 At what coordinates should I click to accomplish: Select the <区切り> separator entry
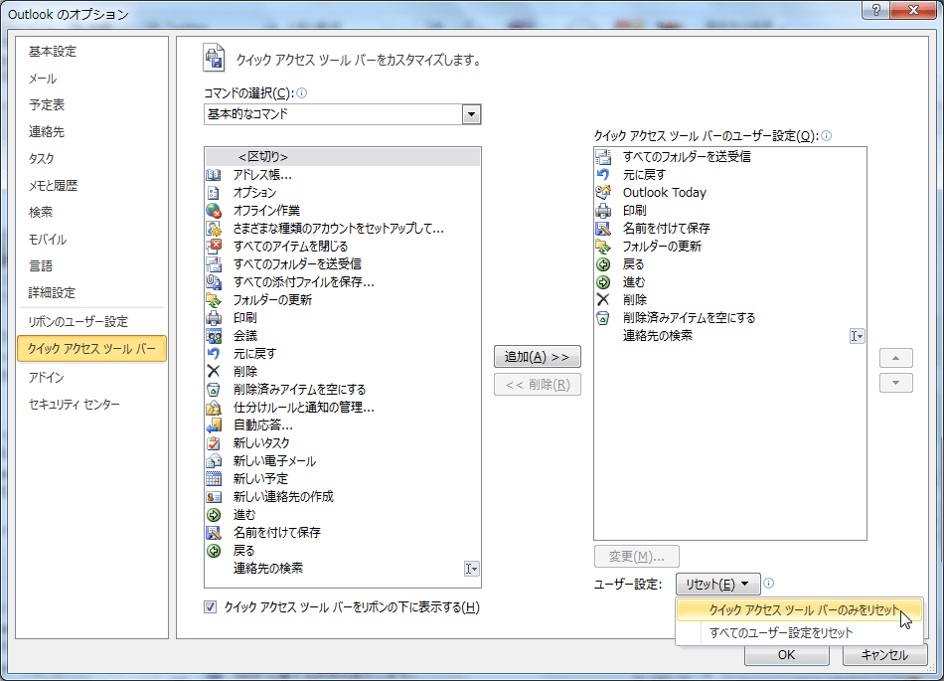[x=343, y=156]
